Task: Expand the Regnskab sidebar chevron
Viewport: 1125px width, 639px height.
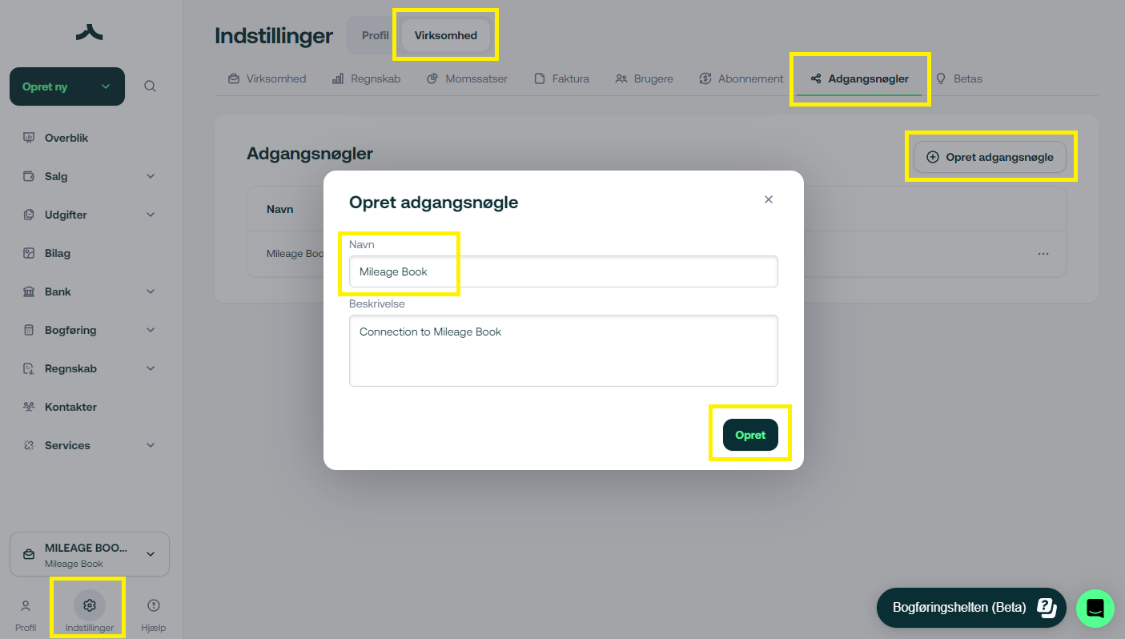Action: [x=151, y=368]
